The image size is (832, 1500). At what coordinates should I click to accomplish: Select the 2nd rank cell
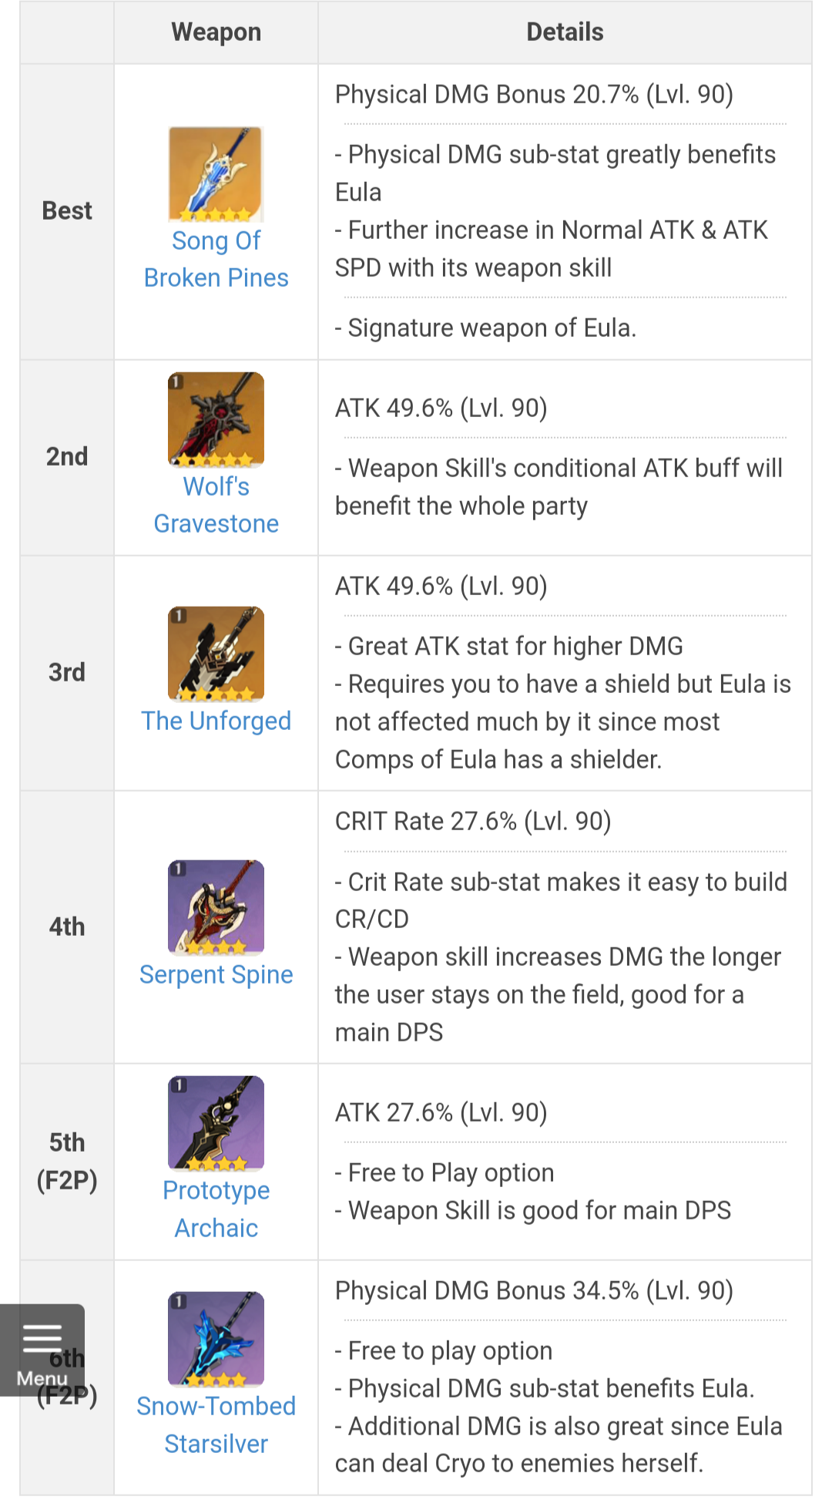coord(67,456)
